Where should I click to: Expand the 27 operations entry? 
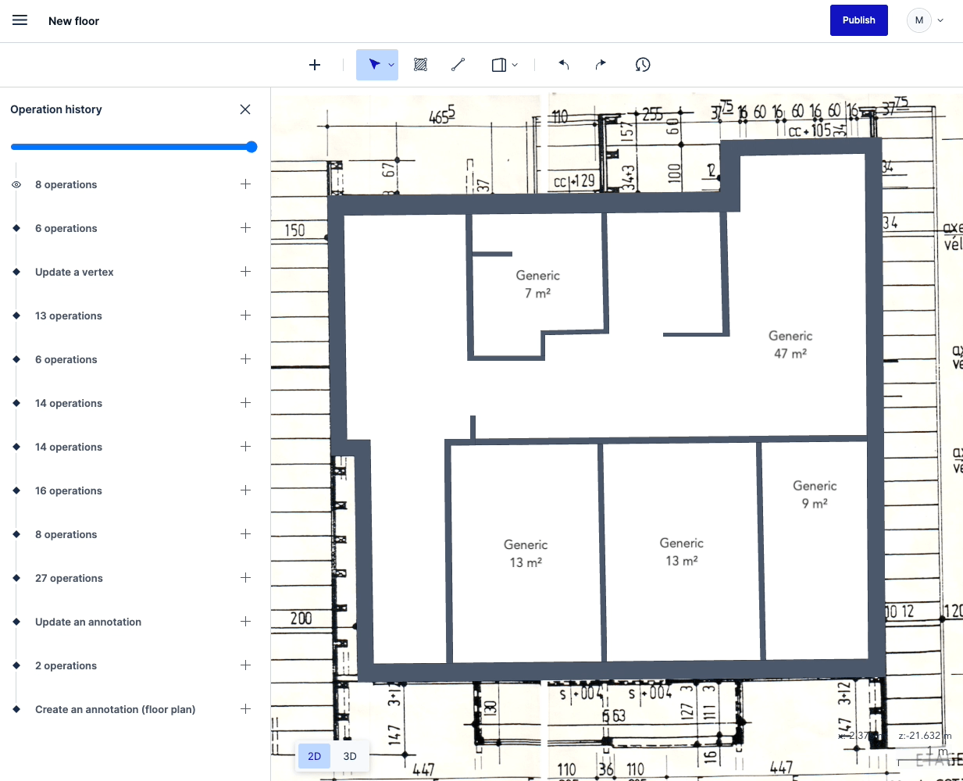pos(245,578)
